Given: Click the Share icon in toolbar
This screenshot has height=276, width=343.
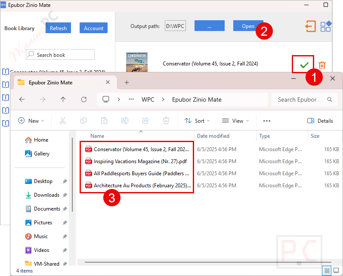Looking at the screenshot, I should coord(145,121).
